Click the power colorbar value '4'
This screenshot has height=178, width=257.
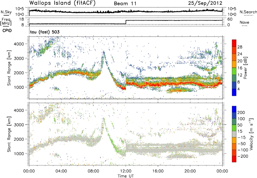tap(238, 89)
